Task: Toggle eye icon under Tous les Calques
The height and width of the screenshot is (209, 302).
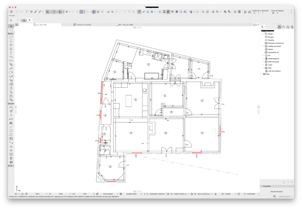Action: 273,13
